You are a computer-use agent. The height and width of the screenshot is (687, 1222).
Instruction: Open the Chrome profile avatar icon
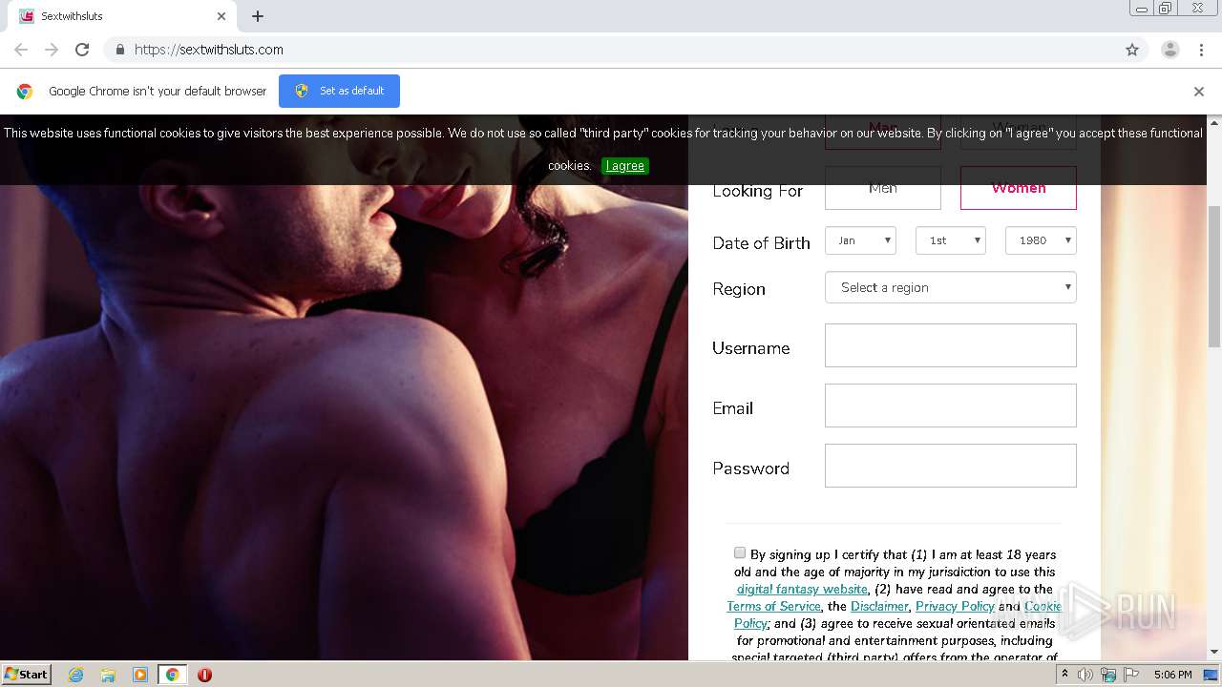pos(1169,50)
